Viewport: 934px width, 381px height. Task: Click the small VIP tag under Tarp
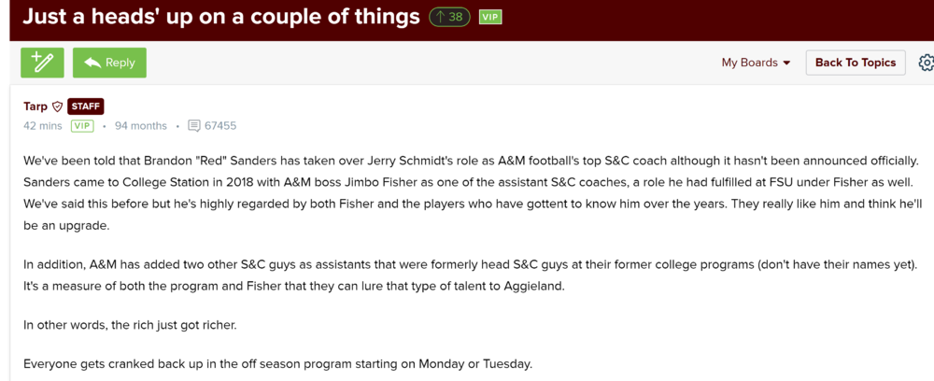coord(82,126)
